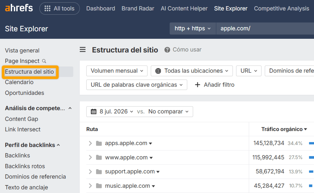
Task: Select Estructura del sitio in sidebar
Action: [29, 72]
